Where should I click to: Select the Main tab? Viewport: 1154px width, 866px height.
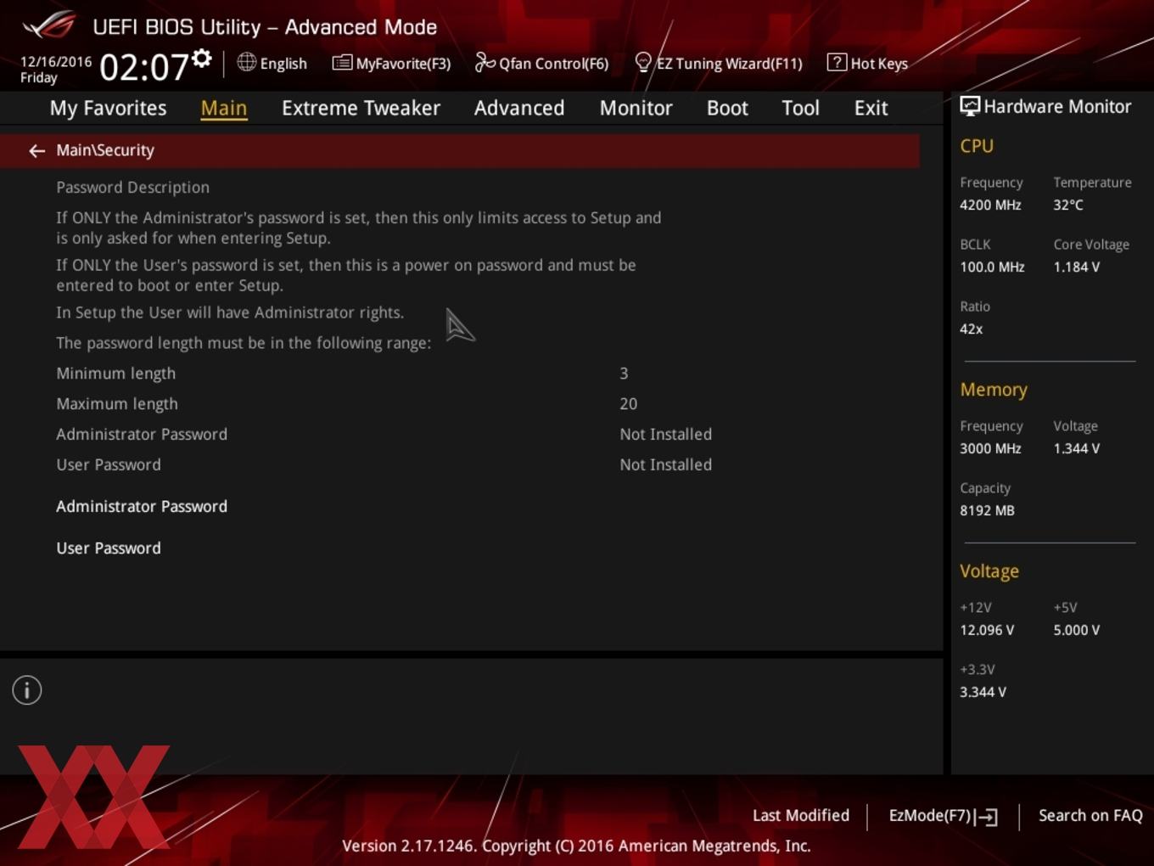pyautogui.click(x=224, y=108)
